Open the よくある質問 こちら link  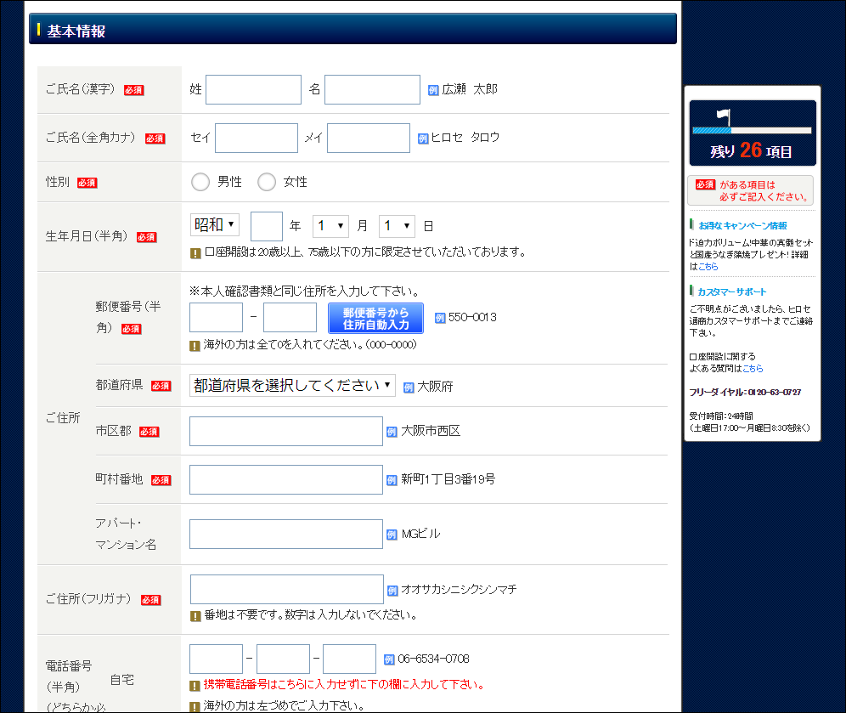pos(753,368)
